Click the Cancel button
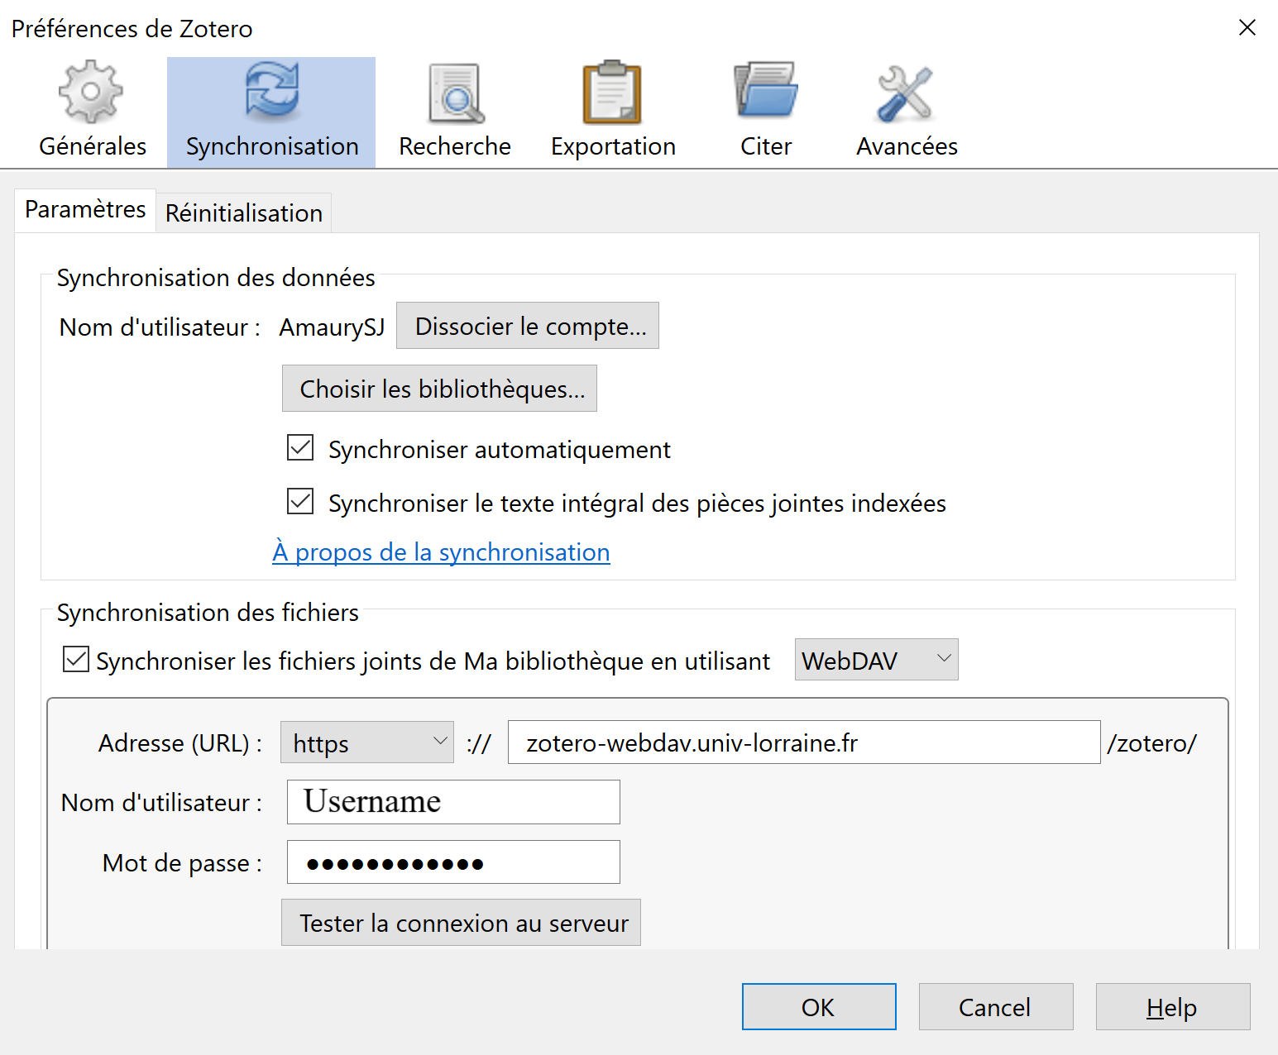Viewport: 1278px width, 1055px height. pos(996,1007)
